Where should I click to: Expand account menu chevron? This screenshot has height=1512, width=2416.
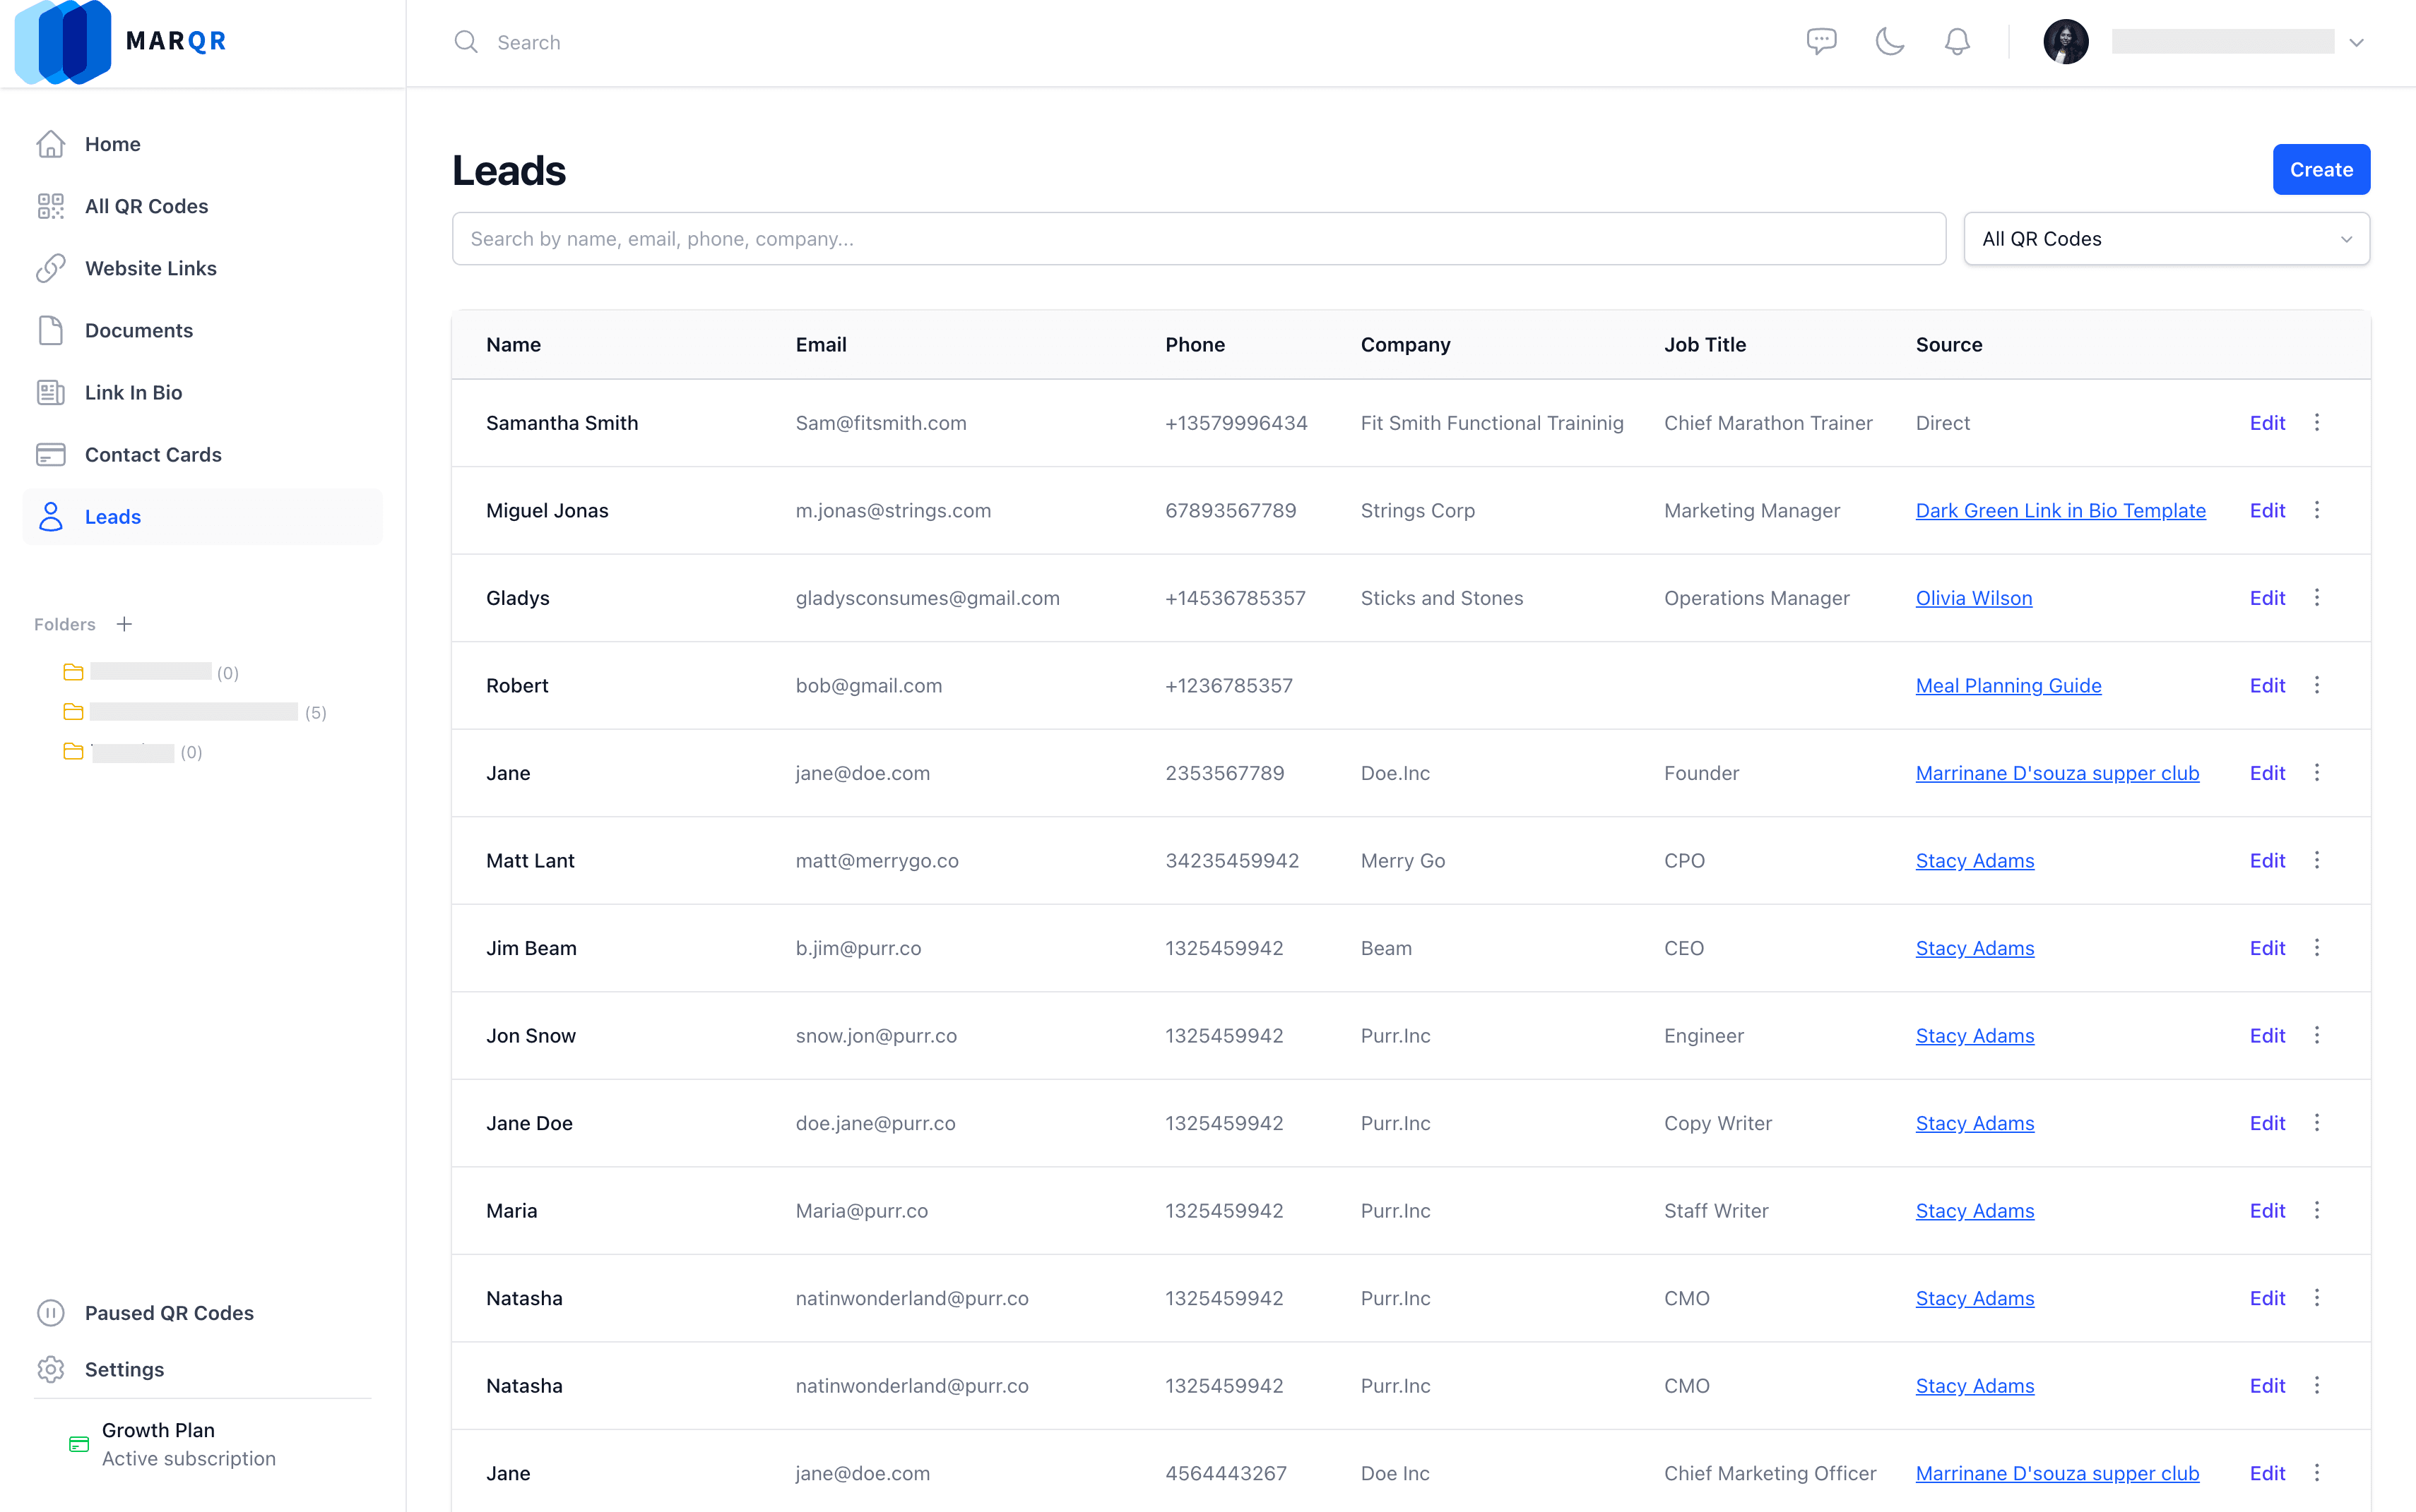click(2356, 43)
